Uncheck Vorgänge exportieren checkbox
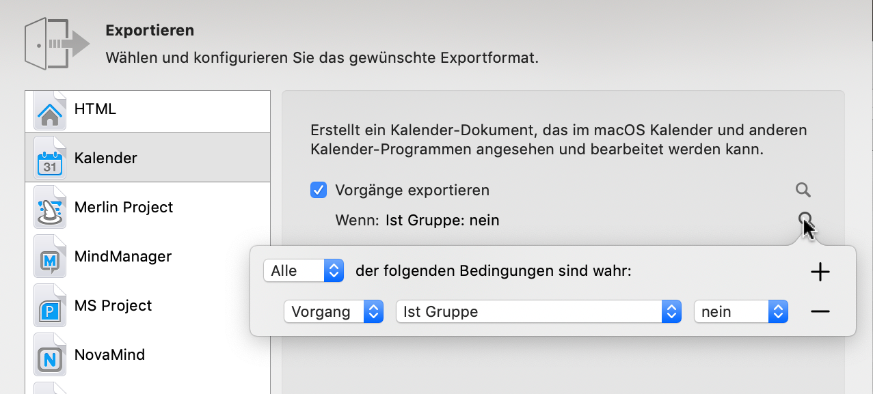Viewport: 873px width, 394px height. coord(319,190)
